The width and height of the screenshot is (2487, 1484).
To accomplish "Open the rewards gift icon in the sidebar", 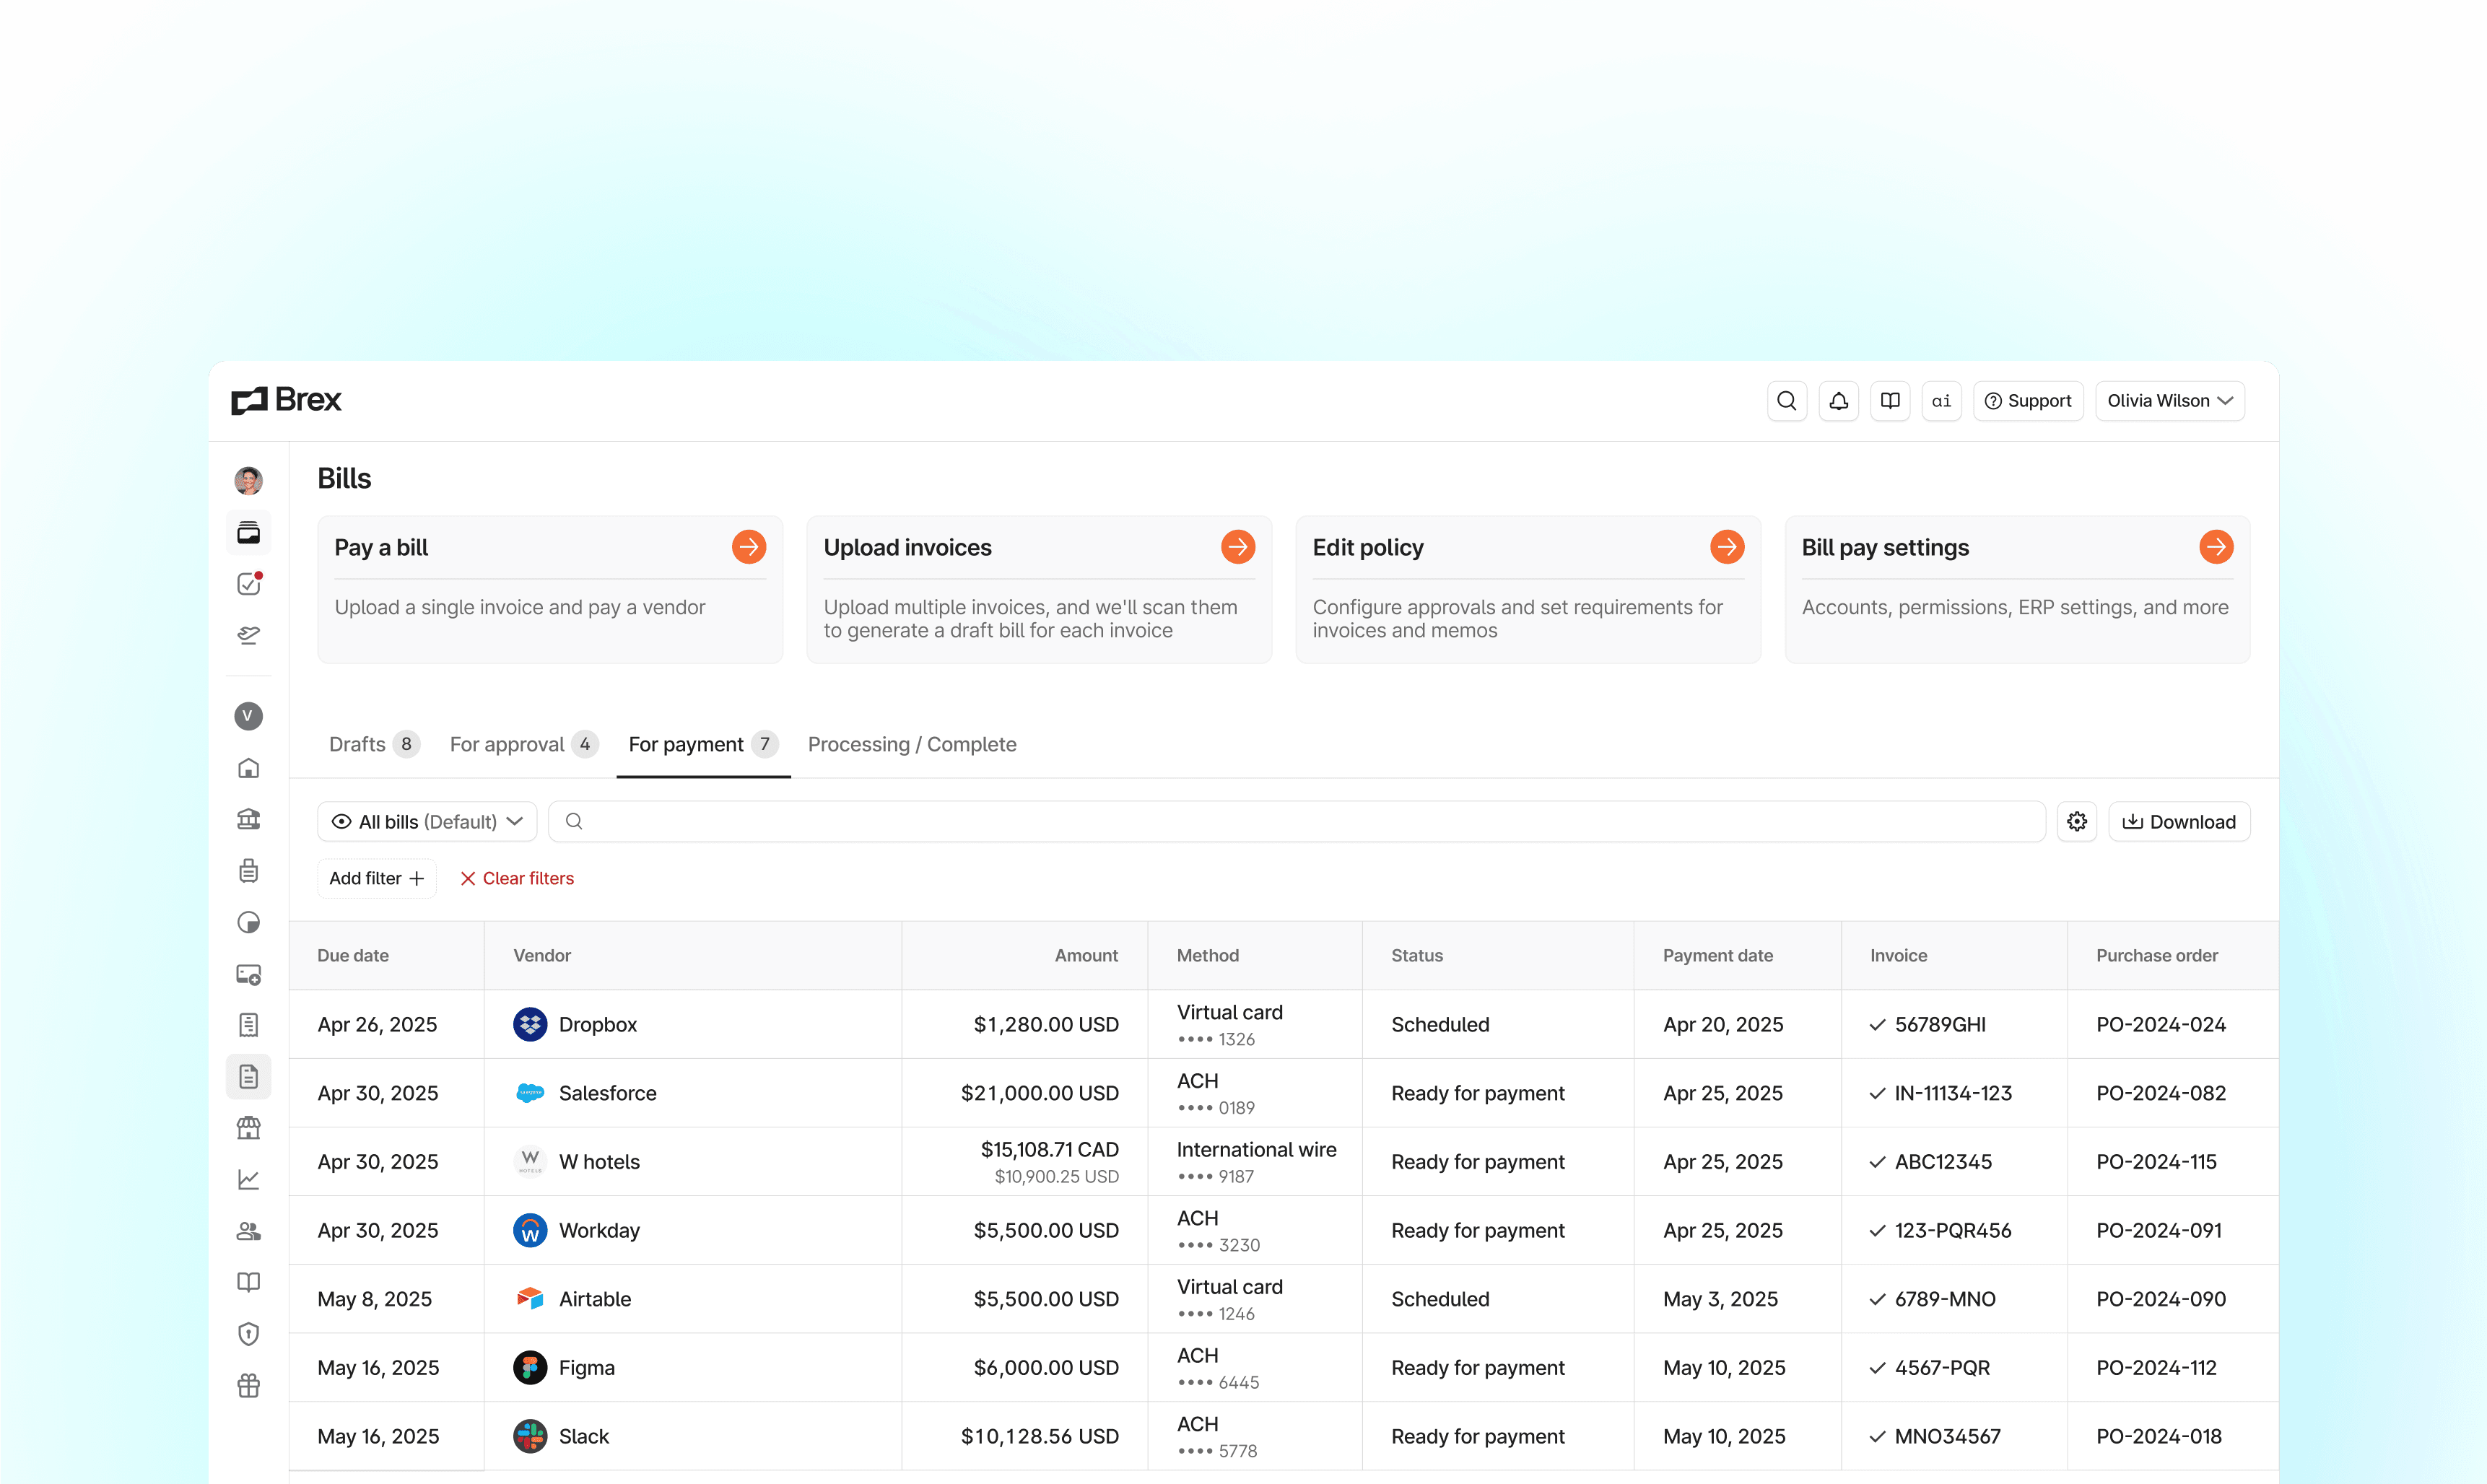I will pyautogui.click(x=248, y=1385).
